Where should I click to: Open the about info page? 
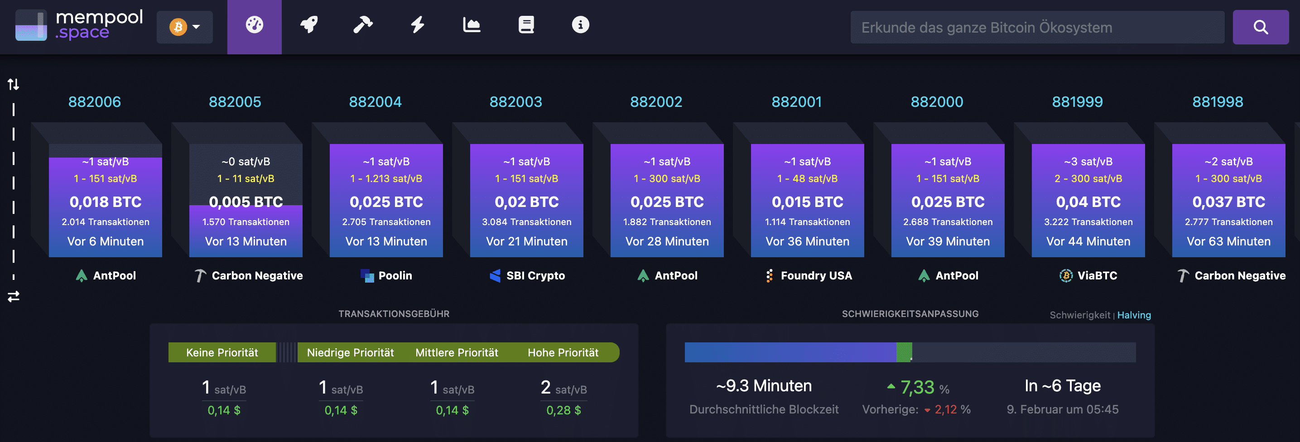point(580,25)
